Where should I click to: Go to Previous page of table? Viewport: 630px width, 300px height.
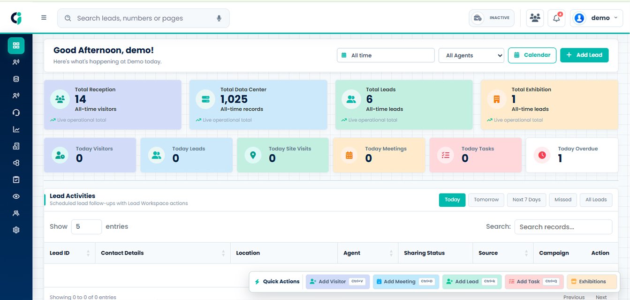coord(574,297)
